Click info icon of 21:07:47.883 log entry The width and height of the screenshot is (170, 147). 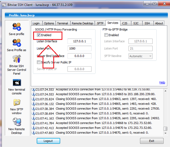34,133
